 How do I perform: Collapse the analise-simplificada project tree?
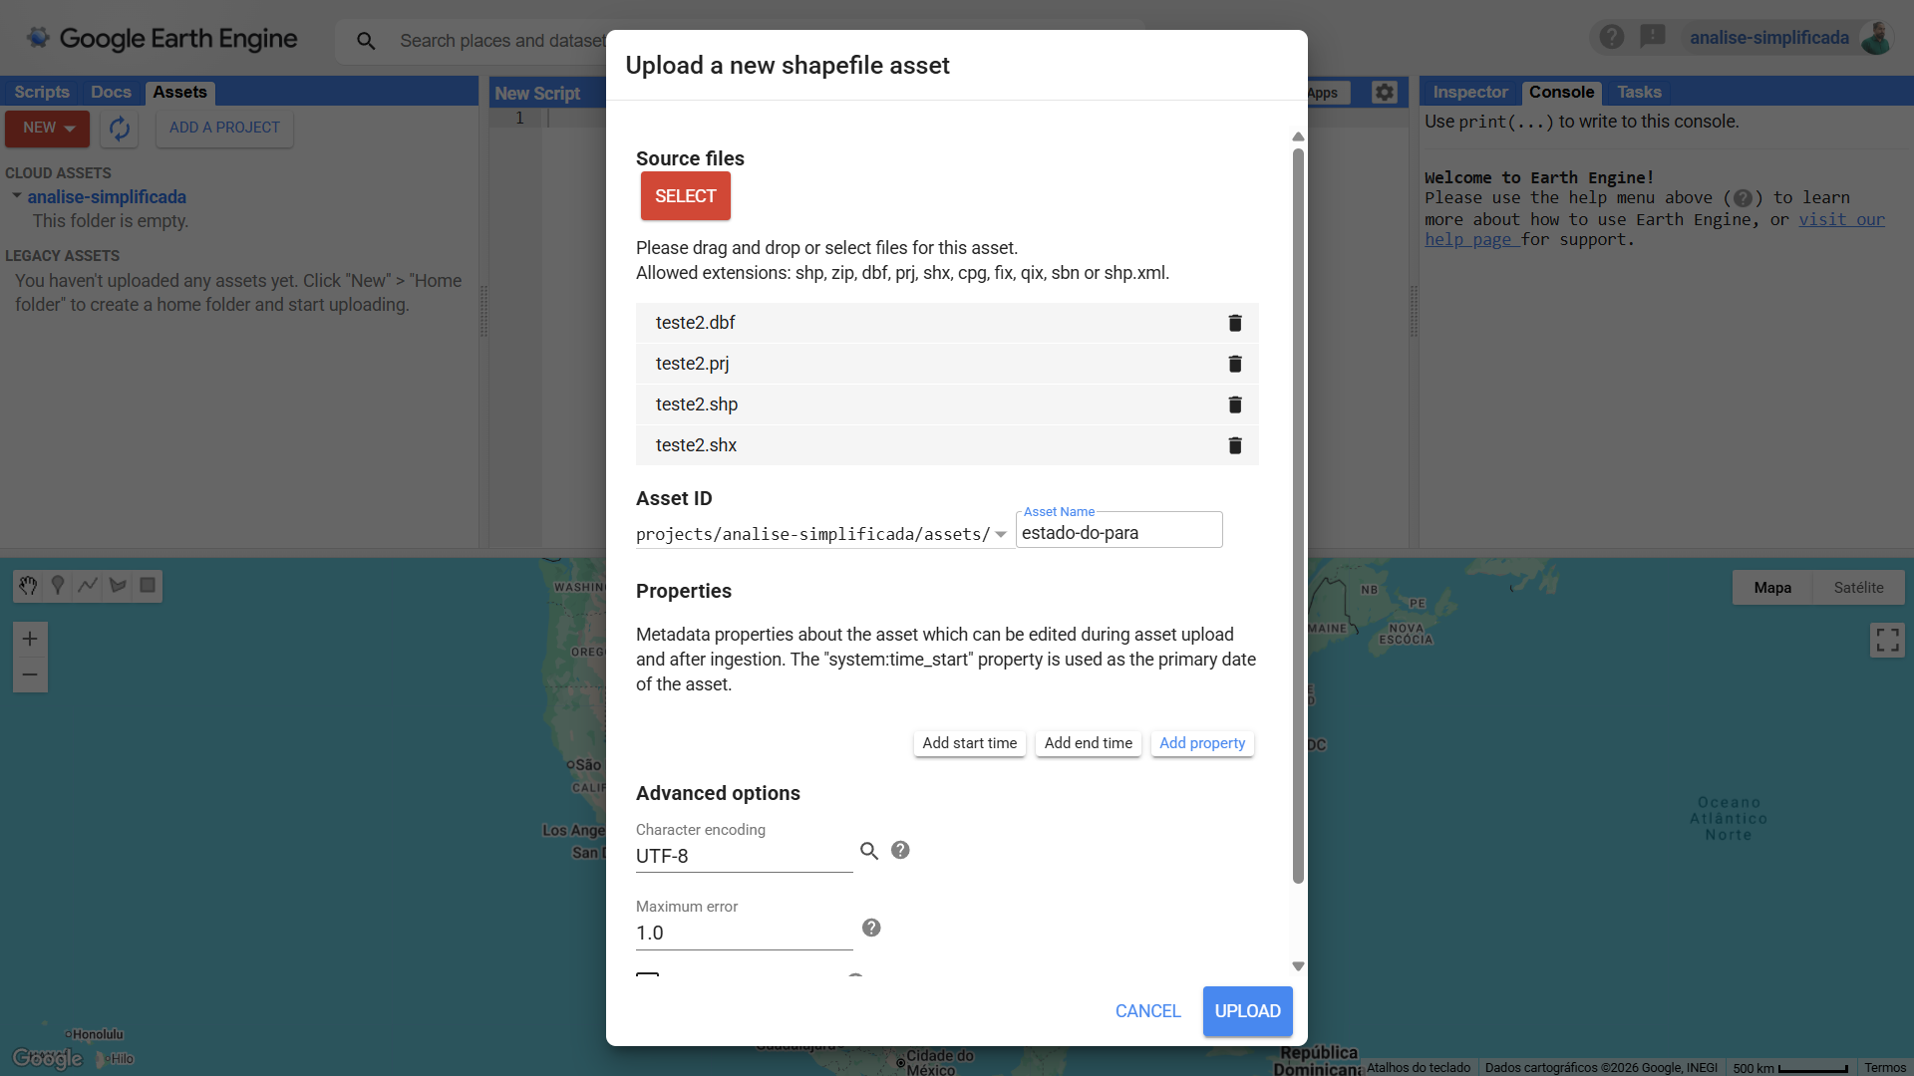point(15,196)
